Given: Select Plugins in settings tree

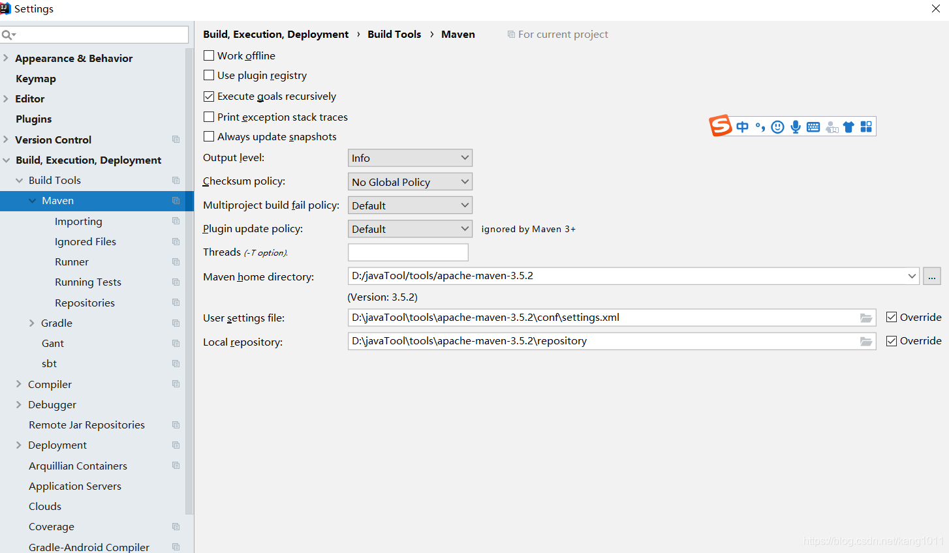Looking at the screenshot, I should [34, 119].
